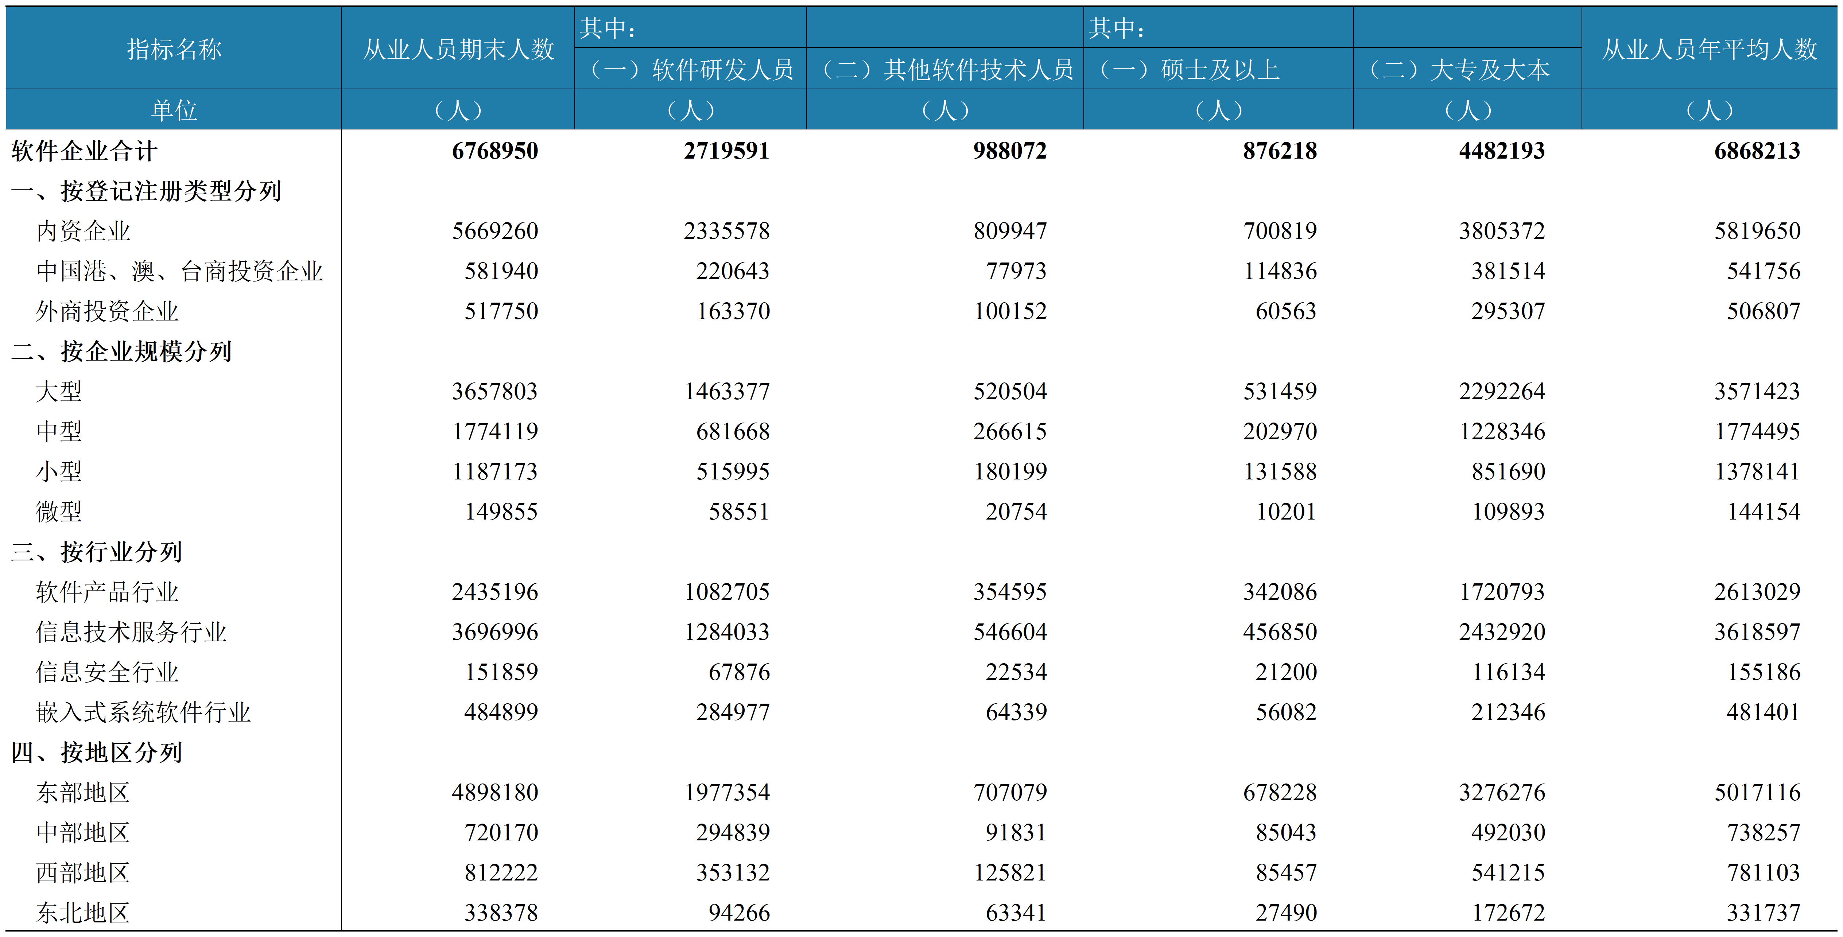Click value 1228346 in 中型 row
Screen dimensions: 1843x937
(1502, 431)
